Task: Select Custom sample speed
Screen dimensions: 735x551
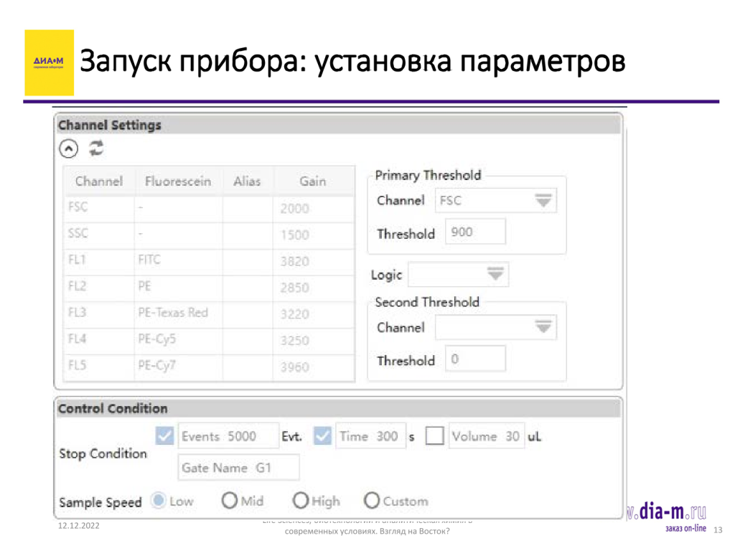Action: click(372, 501)
